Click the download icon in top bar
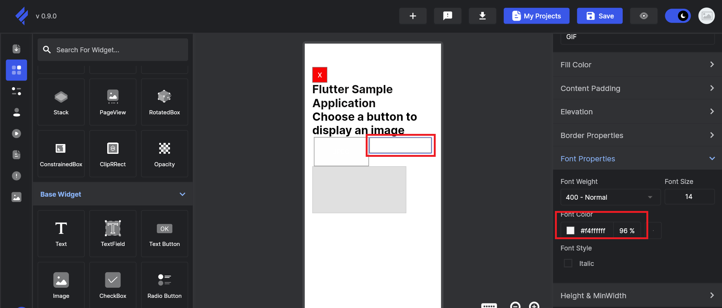This screenshot has height=308, width=722. [x=482, y=16]
